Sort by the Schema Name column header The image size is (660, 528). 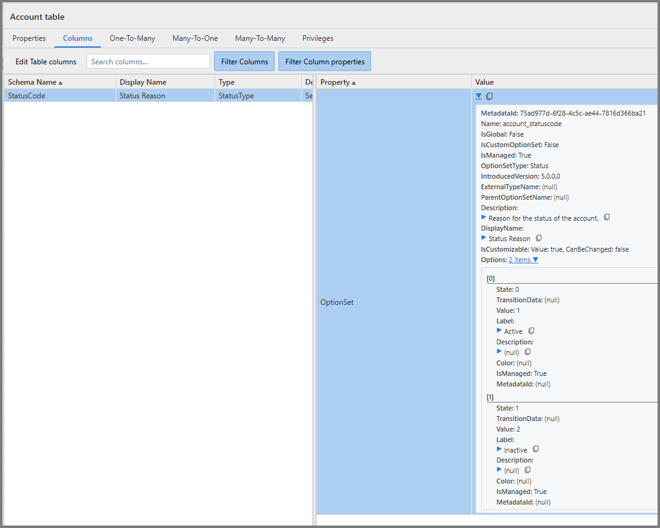click(x=31, y=82)
